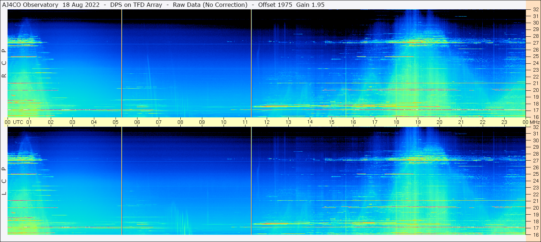Viewport: 541px width, 242px height.
Task: Click the 'R C P' vertical panel label
Action: point(4,63)
